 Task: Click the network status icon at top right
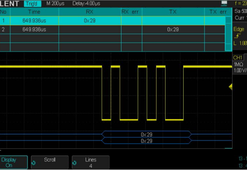tap(235, 4)
